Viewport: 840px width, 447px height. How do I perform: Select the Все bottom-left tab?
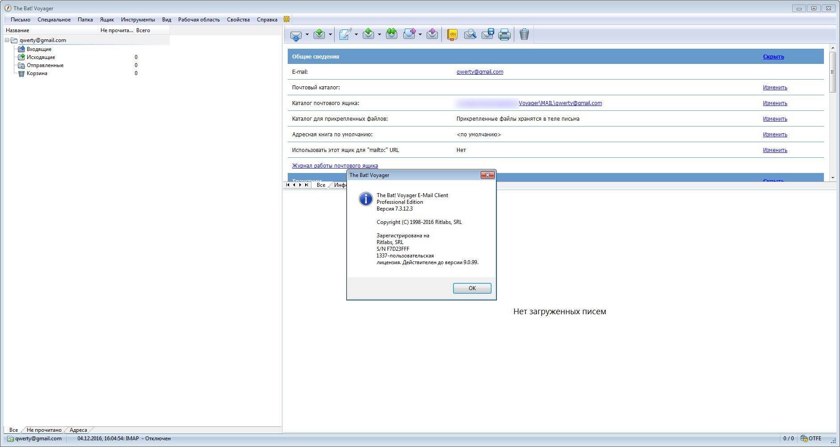coord(13,430)
